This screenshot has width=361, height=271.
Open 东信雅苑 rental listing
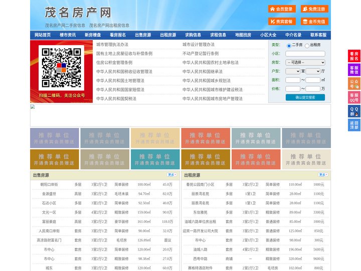(200, 212)
